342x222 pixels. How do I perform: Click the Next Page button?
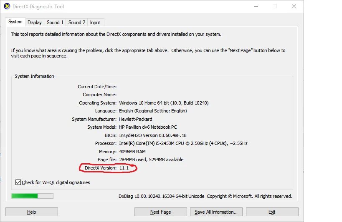coord(160,212)
